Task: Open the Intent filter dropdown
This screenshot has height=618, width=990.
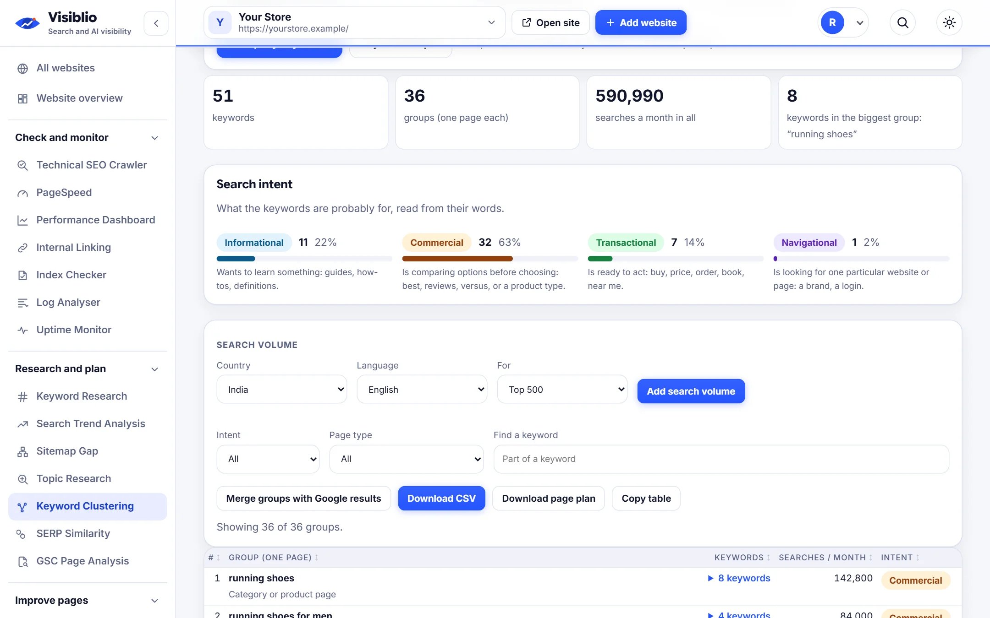Action: (x=268, y=459)
